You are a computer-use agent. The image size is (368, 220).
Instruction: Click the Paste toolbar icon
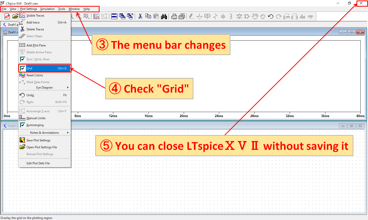tap(156, 16)
